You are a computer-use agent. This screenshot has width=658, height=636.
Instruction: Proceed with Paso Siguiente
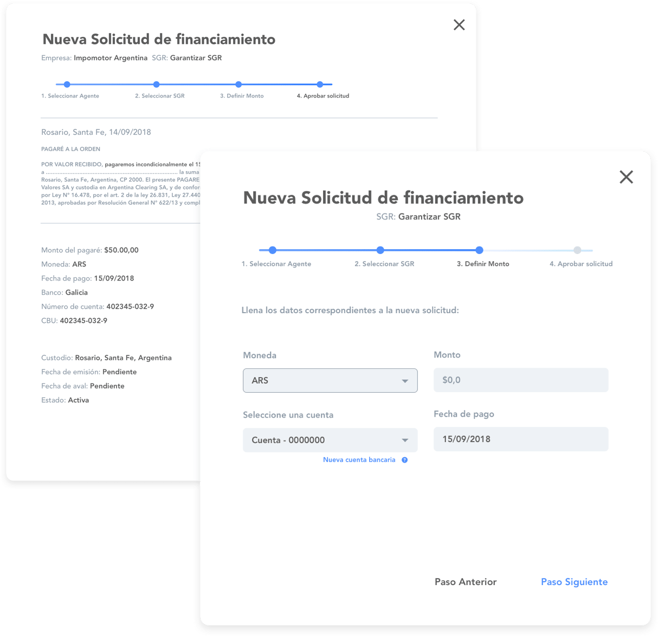574,582
